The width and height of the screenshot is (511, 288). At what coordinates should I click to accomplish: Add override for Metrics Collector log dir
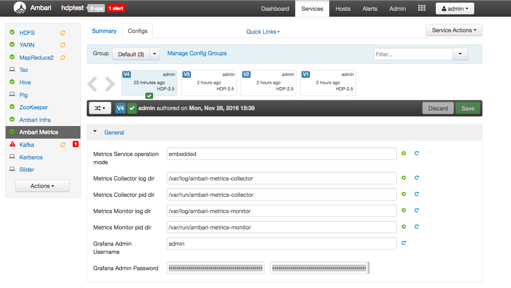coord(403,178)
